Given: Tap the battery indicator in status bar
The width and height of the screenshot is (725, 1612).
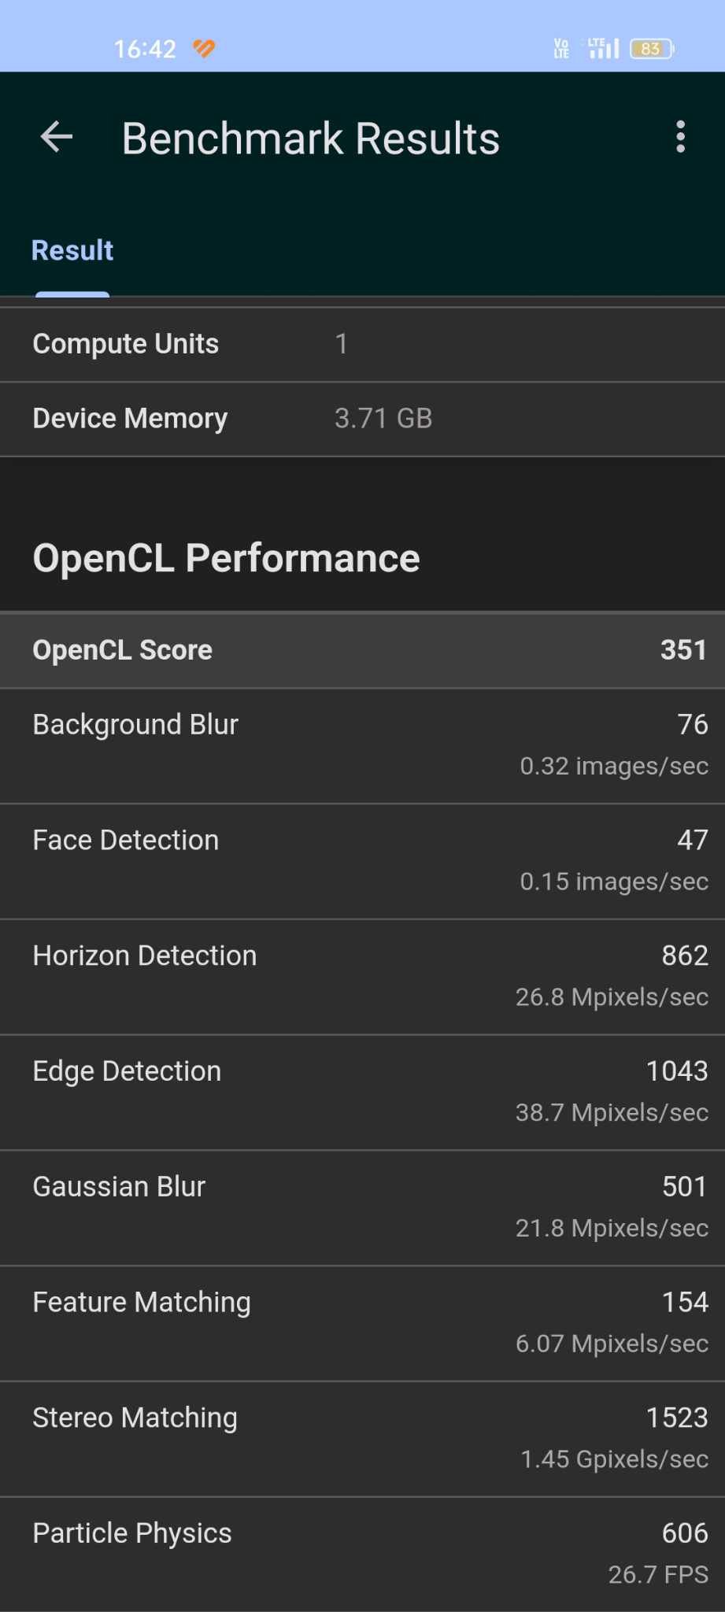Looking at the screenshot, I should pyautogui.click(x=652, y=49).
